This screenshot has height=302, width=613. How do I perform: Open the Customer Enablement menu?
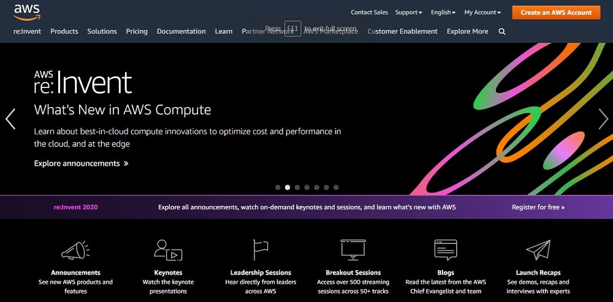[402, 32]
